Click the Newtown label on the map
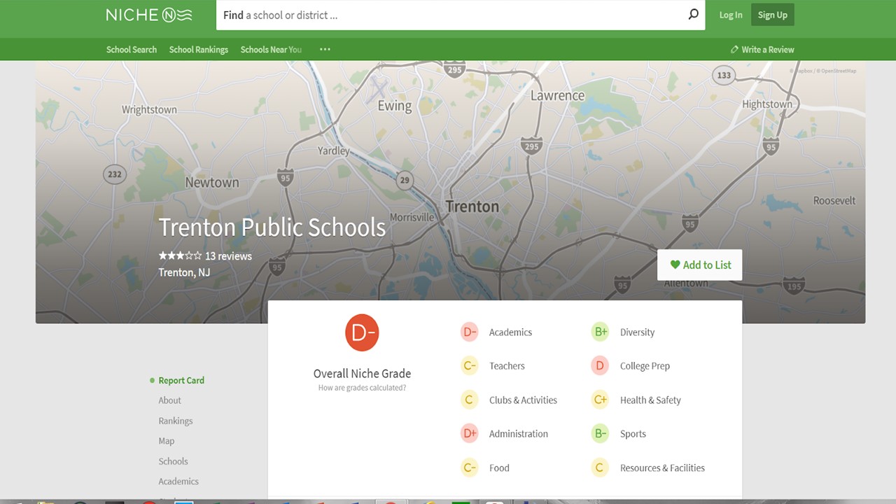 pyautogui.click(x=212, y=183)
